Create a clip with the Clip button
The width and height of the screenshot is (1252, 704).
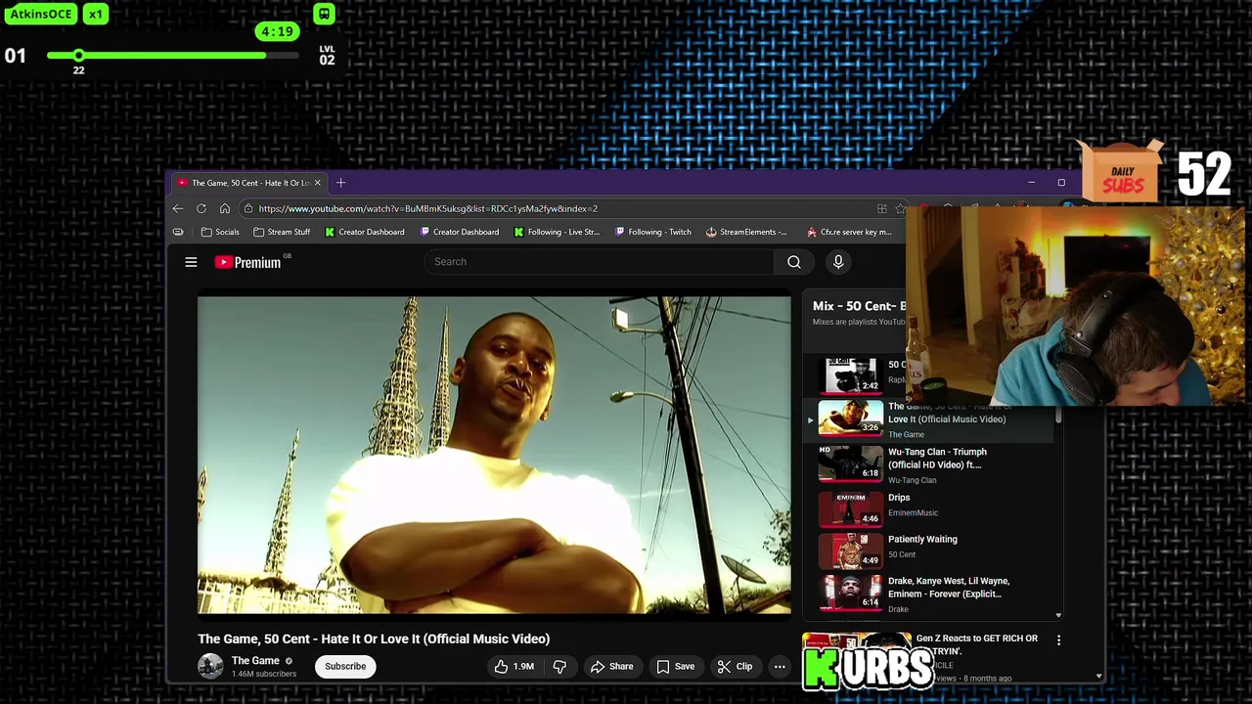[x=735, y=667]
